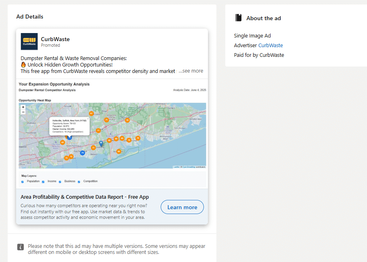This screenshot has height=262, width=367.
Task: Click the info icon beside the note
Action: [21, 247]
